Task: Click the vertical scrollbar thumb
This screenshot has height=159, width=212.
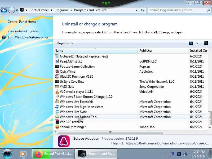Action: click(210, 118)
